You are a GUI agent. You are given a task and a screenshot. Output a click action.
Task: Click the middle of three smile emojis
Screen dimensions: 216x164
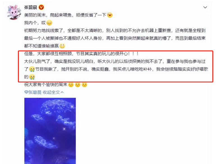point(78,84)
